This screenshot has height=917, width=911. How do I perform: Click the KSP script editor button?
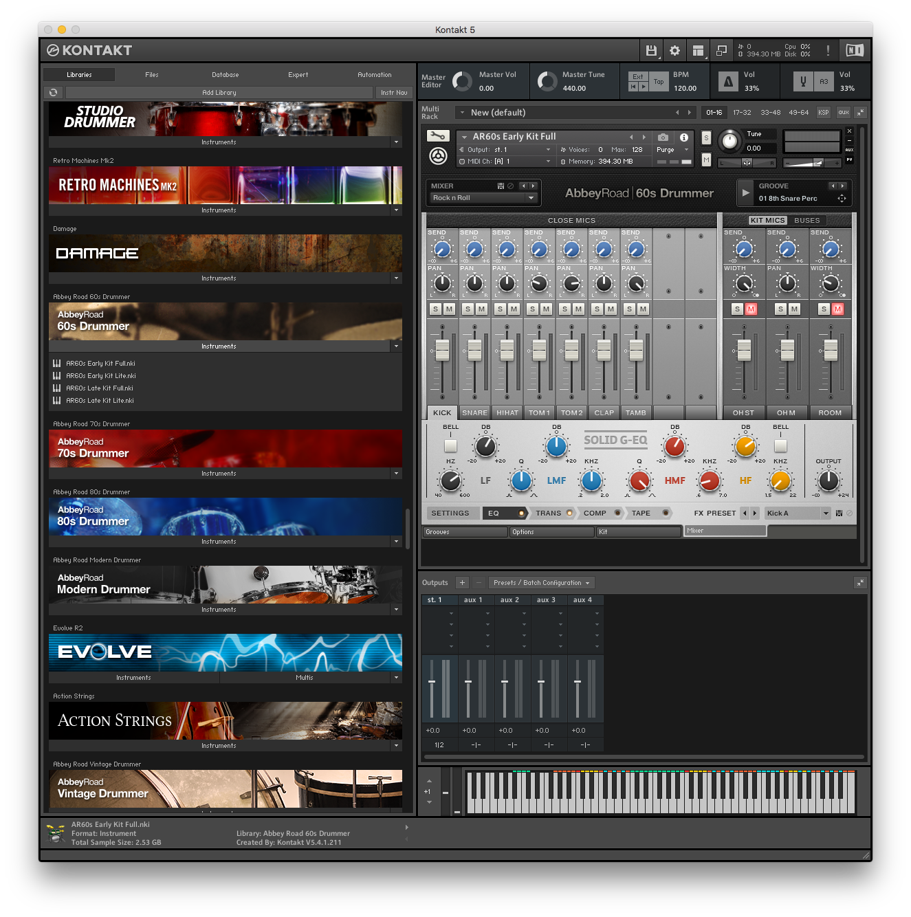point(824,112)
